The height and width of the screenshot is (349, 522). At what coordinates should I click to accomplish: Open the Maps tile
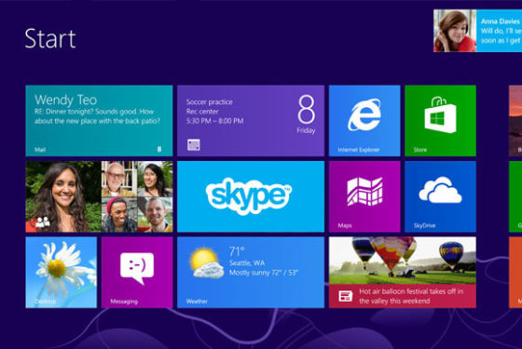tap(364, 196)
